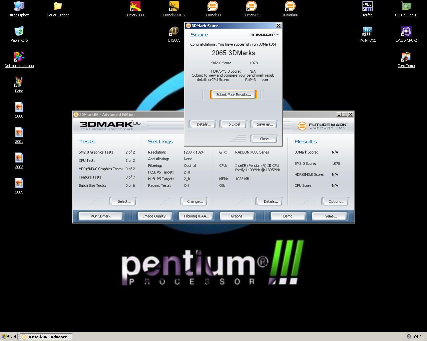Click the Feature Tests count 0 of 7
This screenshot has height=341, width=427.
pos(130,177)
